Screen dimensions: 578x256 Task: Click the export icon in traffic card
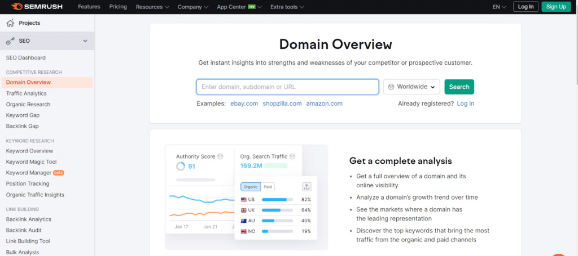[306, 187]
